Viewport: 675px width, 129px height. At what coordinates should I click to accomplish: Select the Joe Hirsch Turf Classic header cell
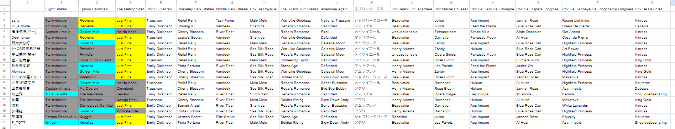pos(299,9)
